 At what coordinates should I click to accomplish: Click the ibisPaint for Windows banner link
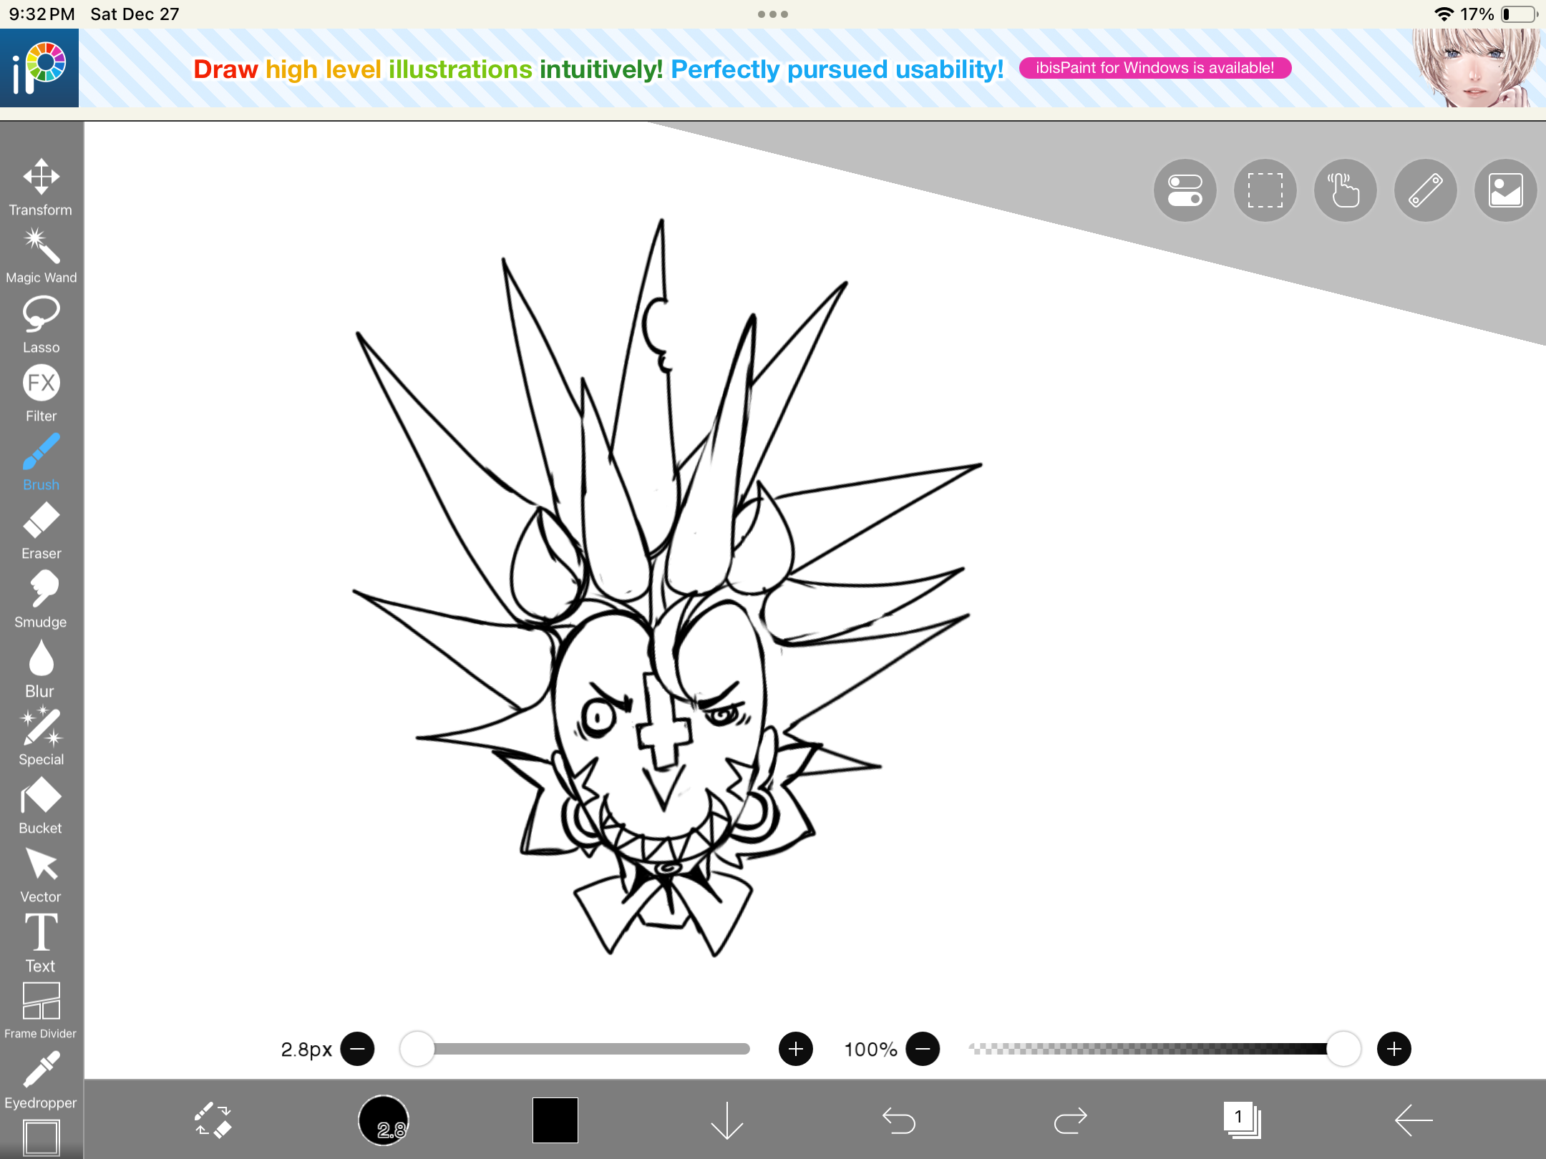click(x=1154, y=68)
